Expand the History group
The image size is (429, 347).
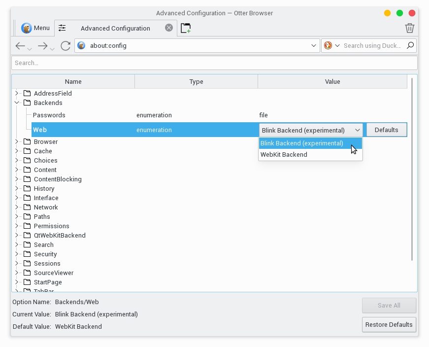(x=16, y=188)
